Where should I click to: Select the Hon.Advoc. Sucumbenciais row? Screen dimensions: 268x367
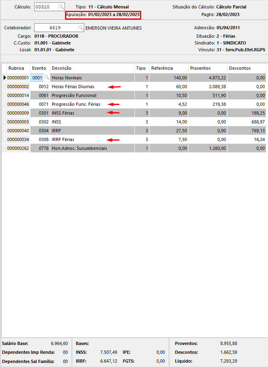point(134,148)
